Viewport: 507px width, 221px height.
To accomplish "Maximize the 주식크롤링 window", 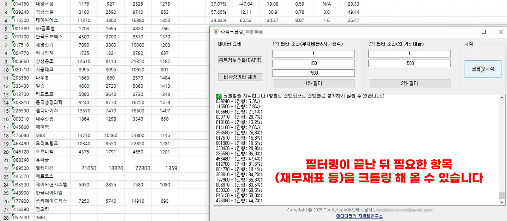I will (484, 32).
